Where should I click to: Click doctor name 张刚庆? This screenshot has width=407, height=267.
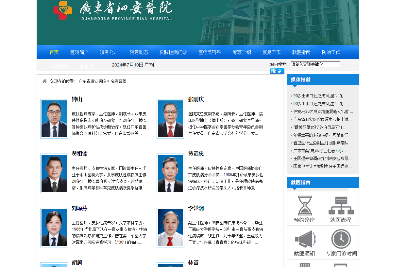click(x=196, y=99)
